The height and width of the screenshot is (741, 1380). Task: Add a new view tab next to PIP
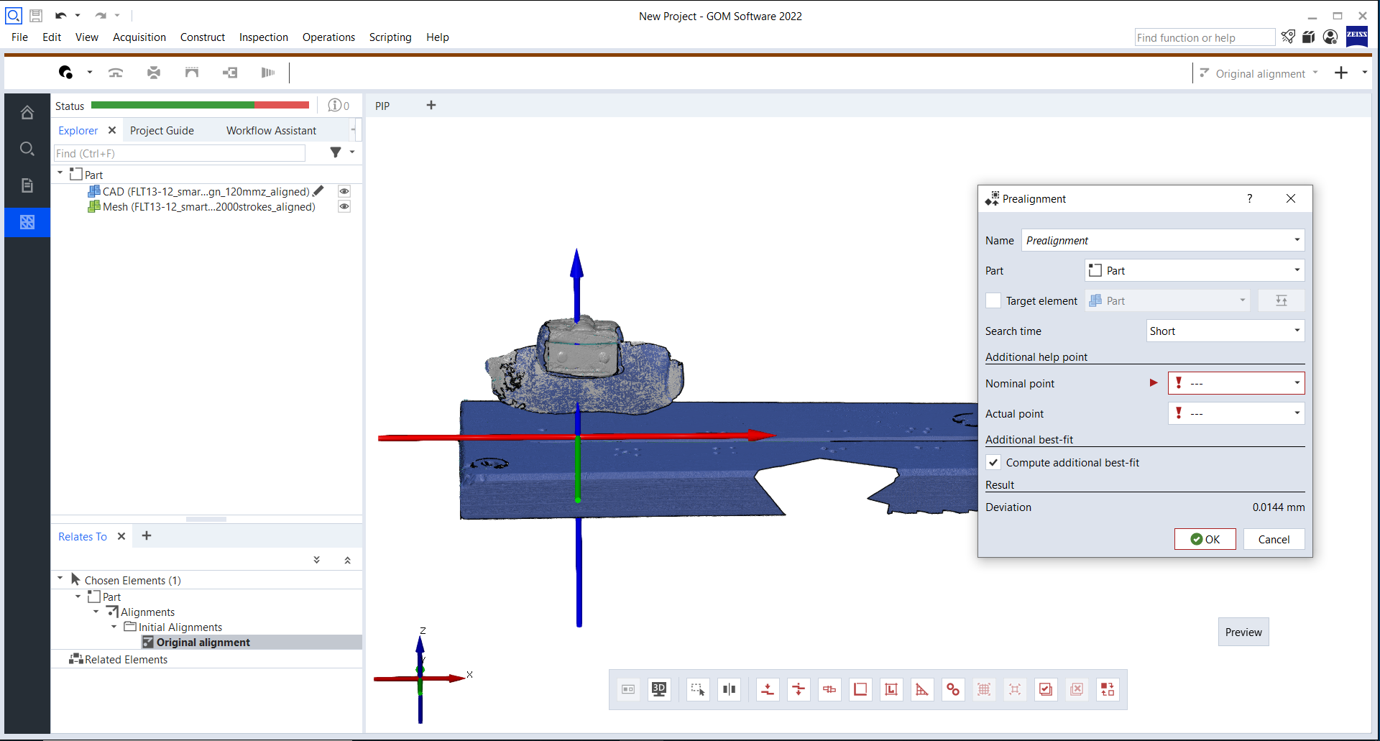(x=431, y=105)
